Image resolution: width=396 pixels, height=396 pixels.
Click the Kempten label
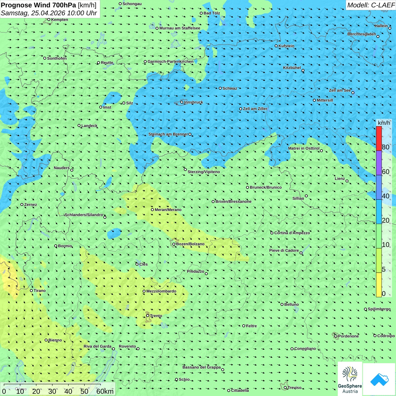60,20
